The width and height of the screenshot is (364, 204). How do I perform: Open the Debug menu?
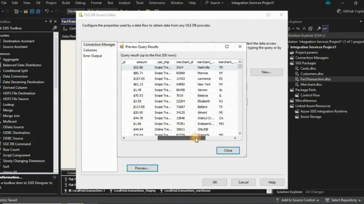tap(80, 3)
